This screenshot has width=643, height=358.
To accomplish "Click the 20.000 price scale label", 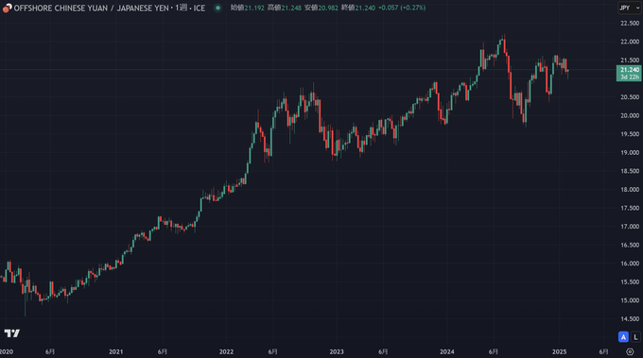I will pyautogui.click(x=630, y=115).
